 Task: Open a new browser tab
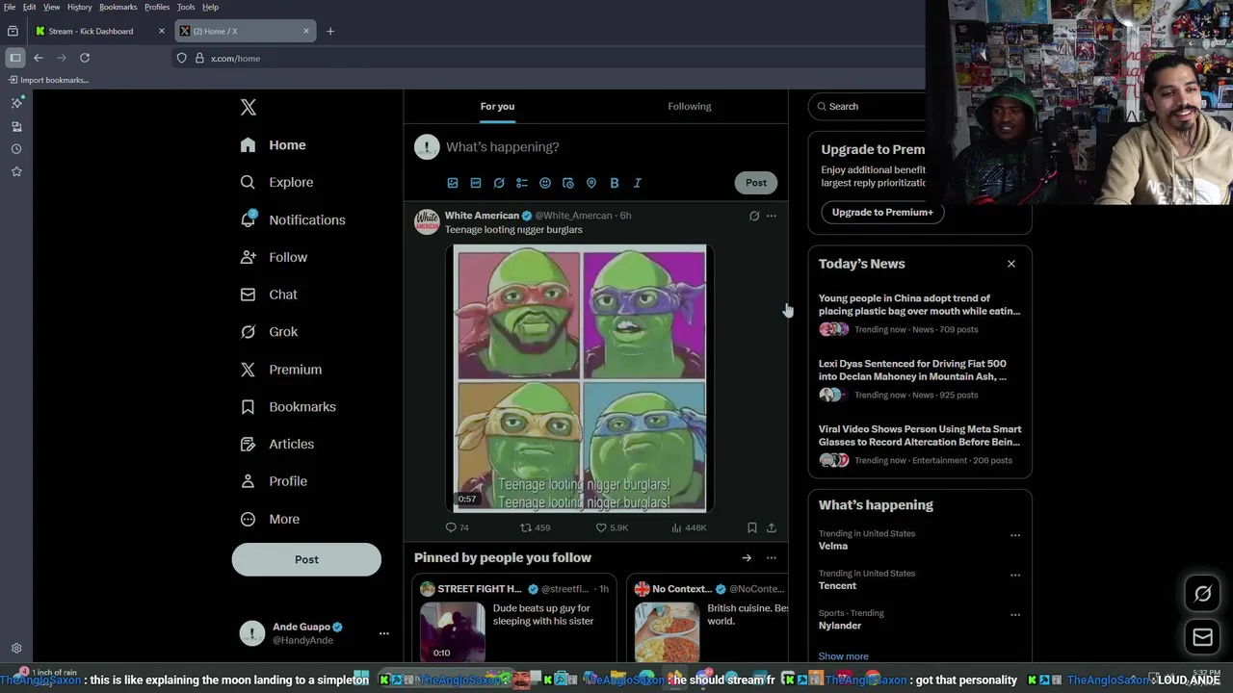pos(330,31)
